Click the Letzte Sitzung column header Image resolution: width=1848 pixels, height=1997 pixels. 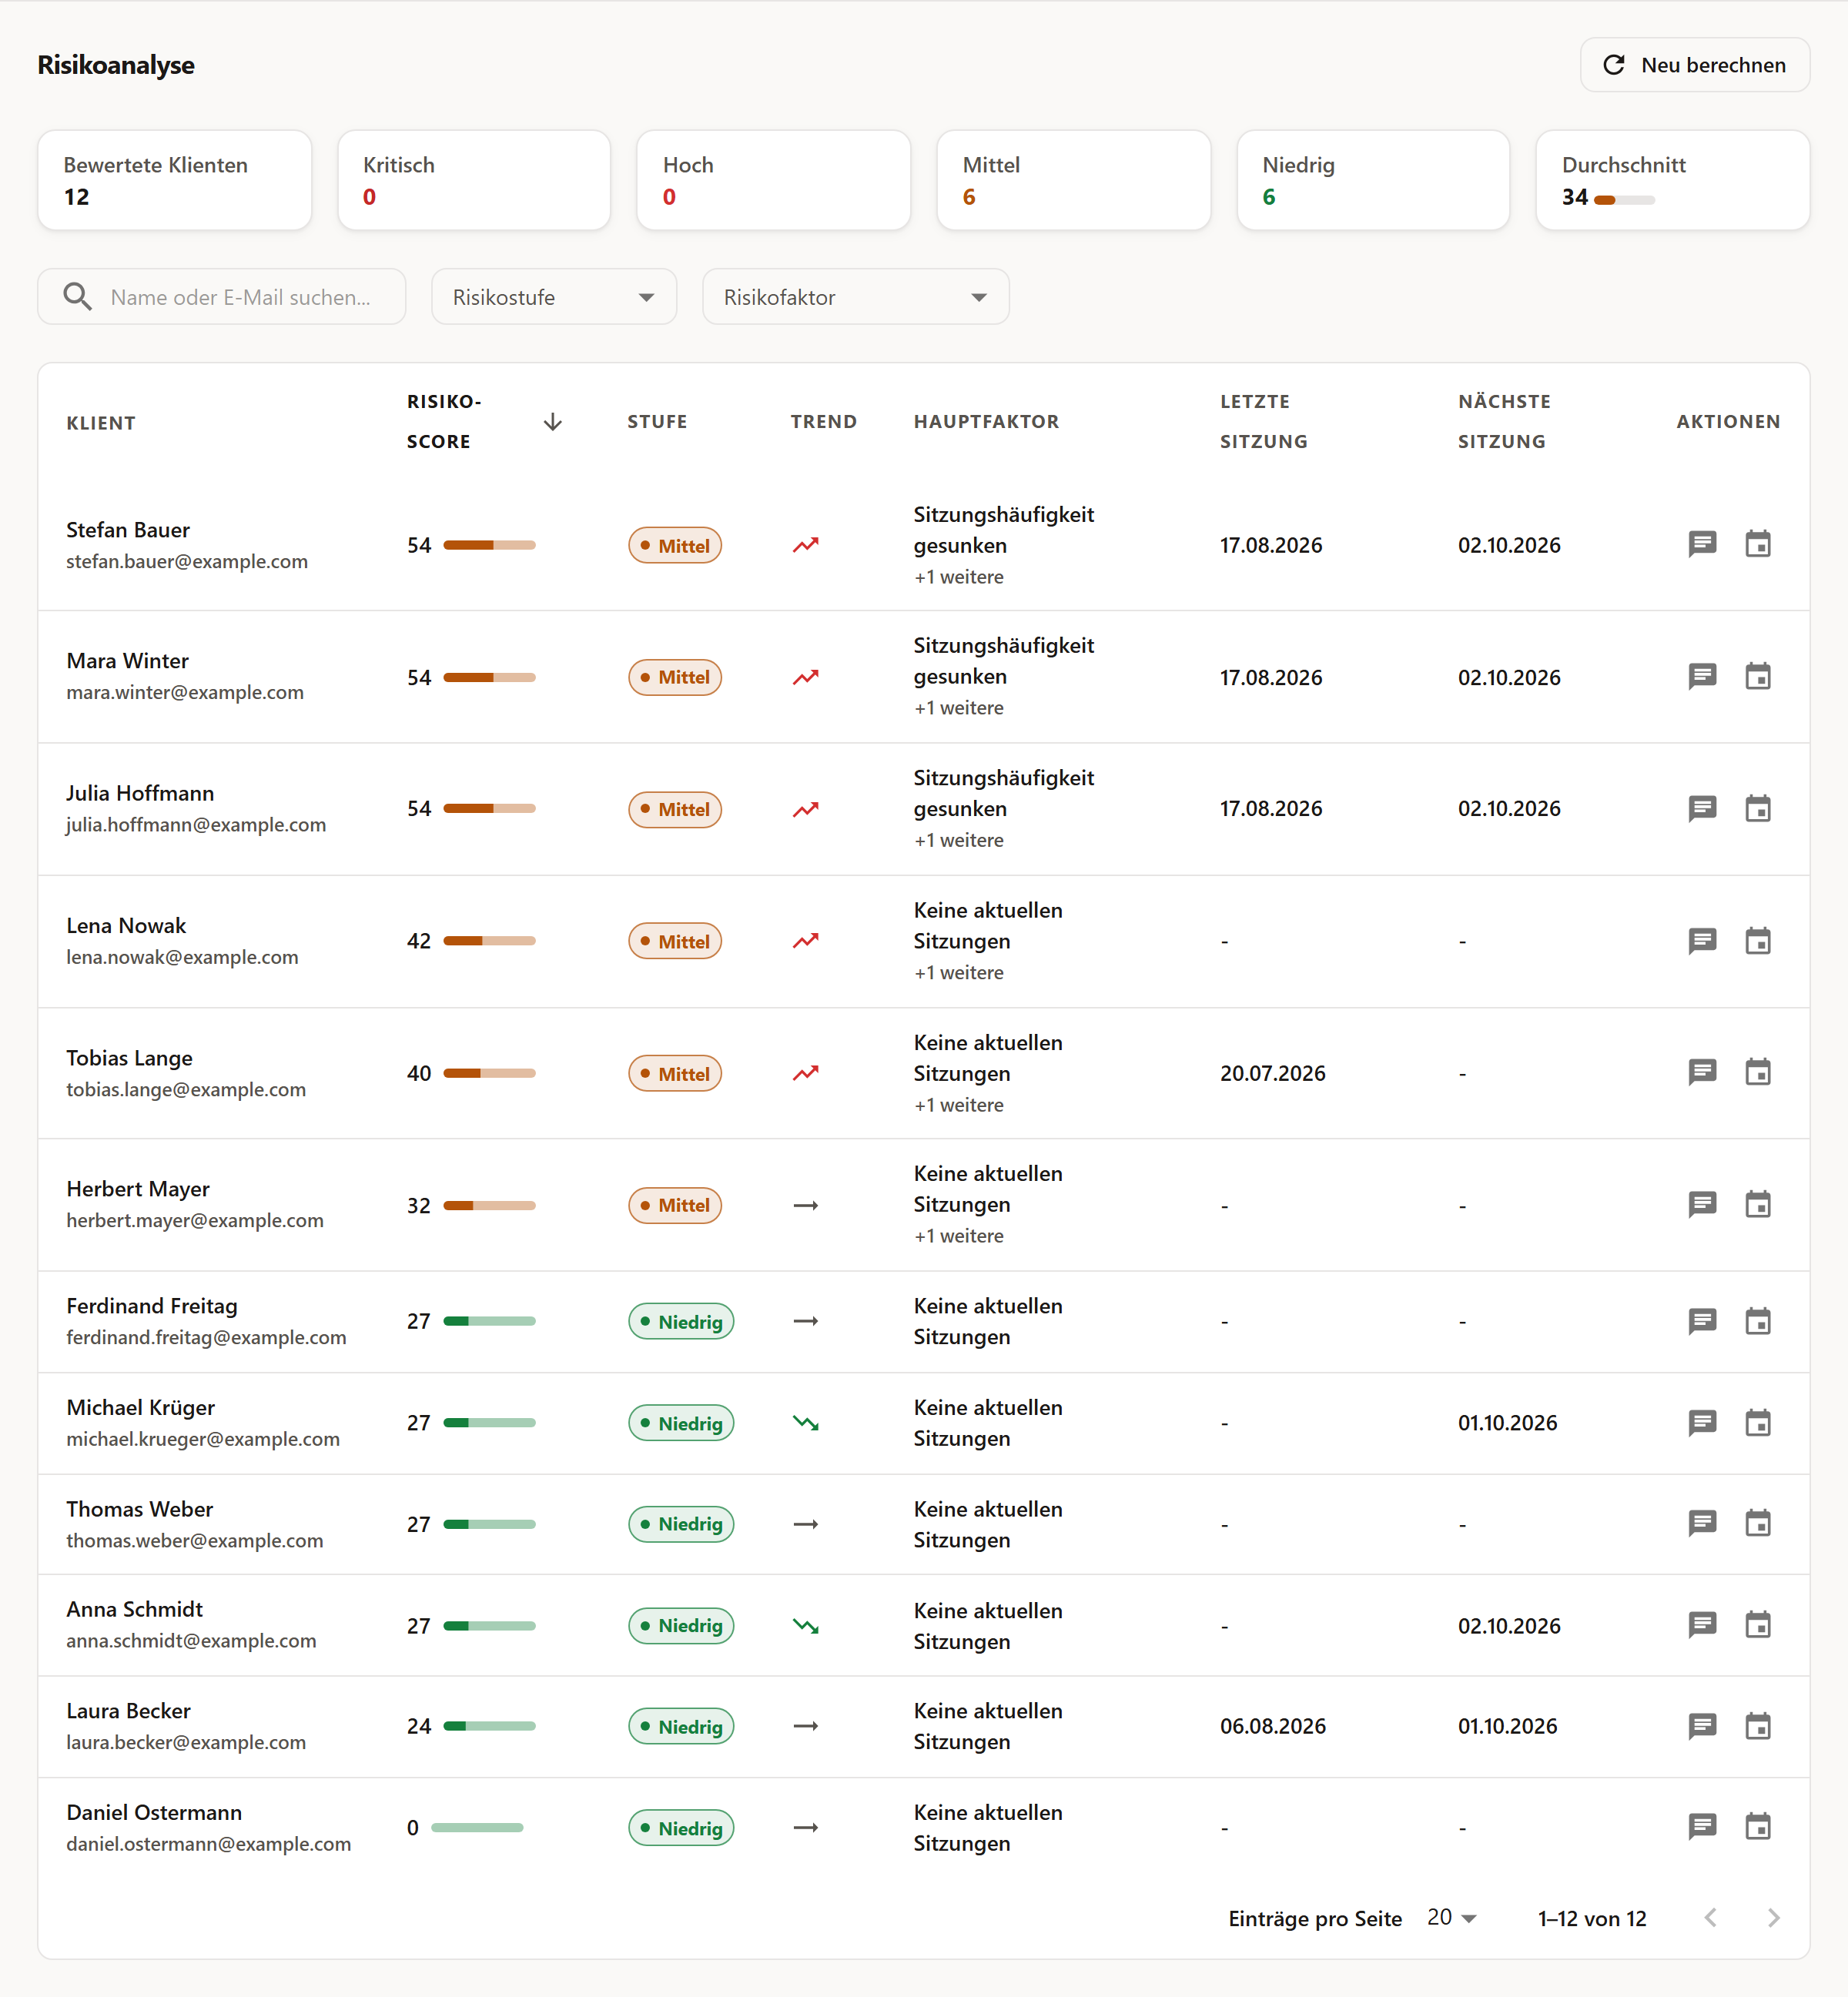click(1263, 421)
